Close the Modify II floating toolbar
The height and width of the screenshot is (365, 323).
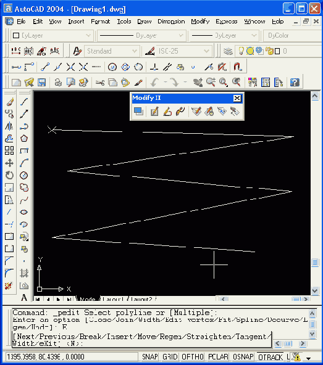tap(237, 98)
